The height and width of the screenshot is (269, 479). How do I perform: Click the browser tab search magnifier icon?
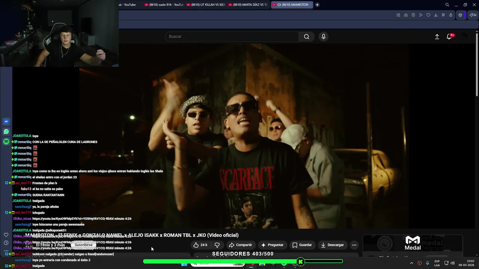pyautogui.click(x=447, y=5)
